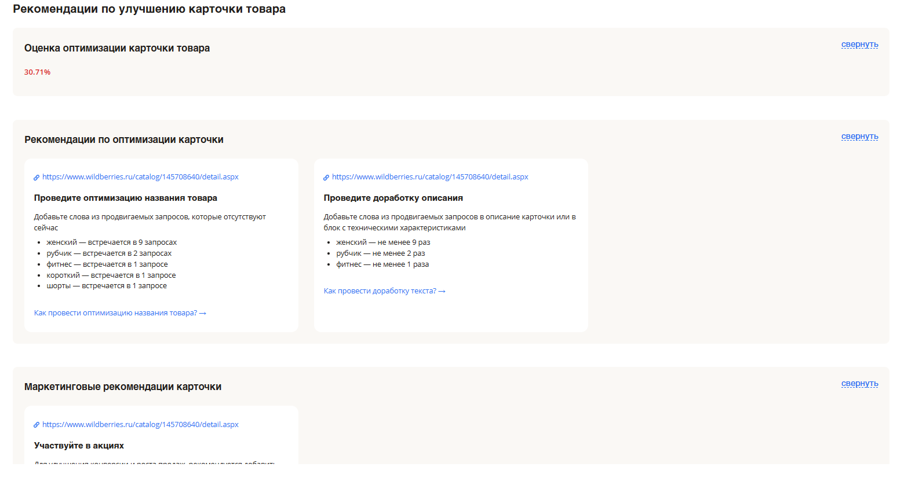Viewport: 897px width, 478px height.
Task: Click heading 'Проведите доработку описания'
Action: coord(393,198)
